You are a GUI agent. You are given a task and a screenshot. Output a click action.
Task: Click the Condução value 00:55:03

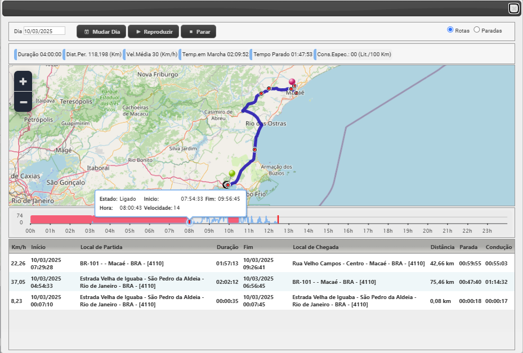497,264
